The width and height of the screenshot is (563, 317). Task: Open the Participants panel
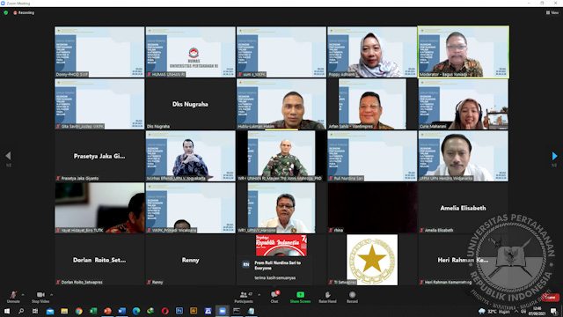point(244,297)
